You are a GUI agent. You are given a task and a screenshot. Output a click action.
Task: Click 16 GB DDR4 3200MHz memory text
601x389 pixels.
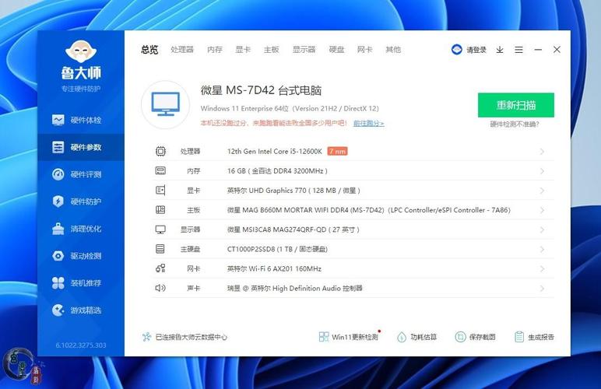[x=277, y=170]
